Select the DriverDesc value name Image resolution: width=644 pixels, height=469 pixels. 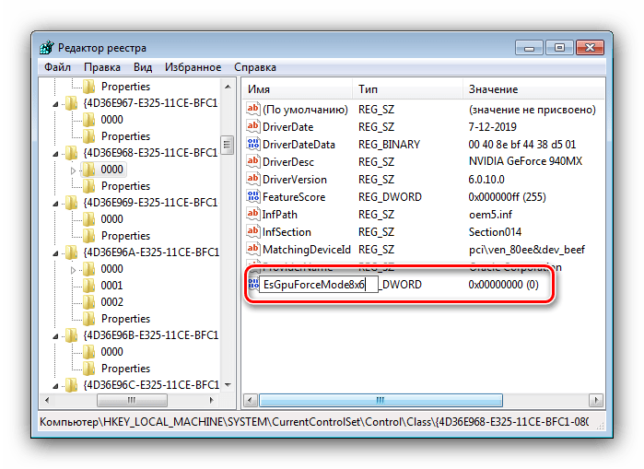287,162
